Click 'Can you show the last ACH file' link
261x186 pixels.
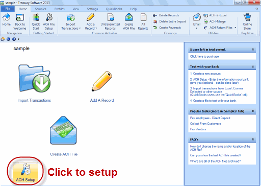216,155
